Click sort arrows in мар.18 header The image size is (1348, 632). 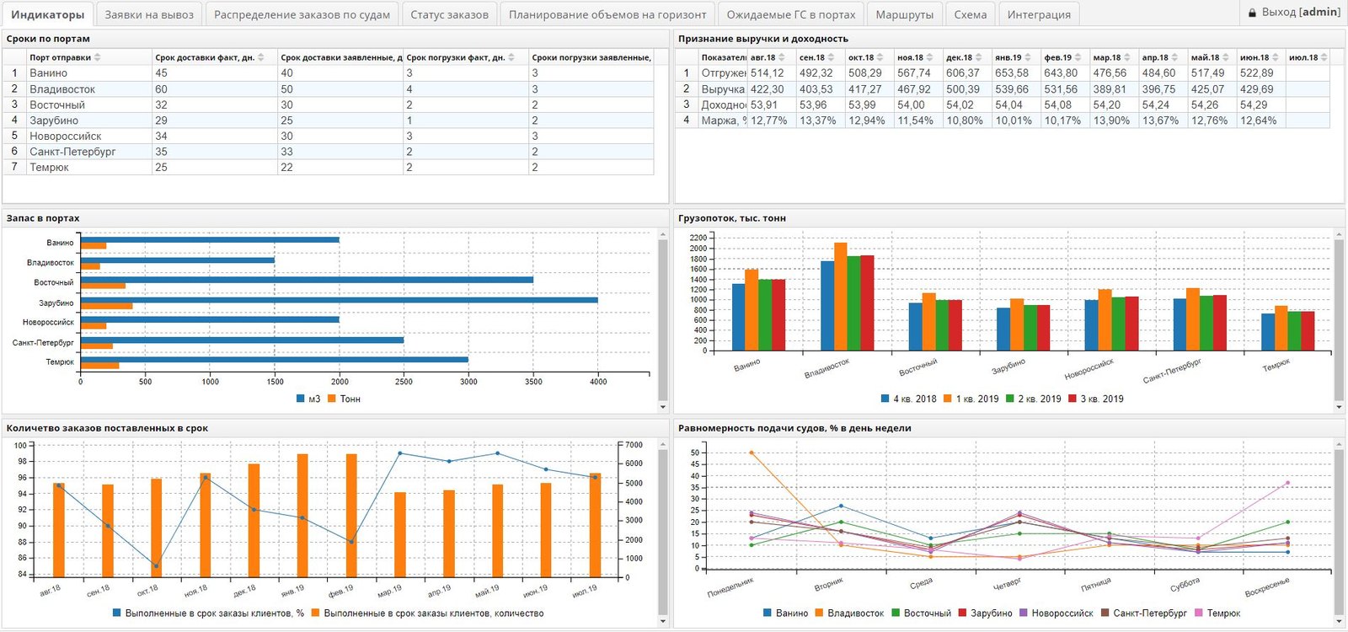(1126, 57)
